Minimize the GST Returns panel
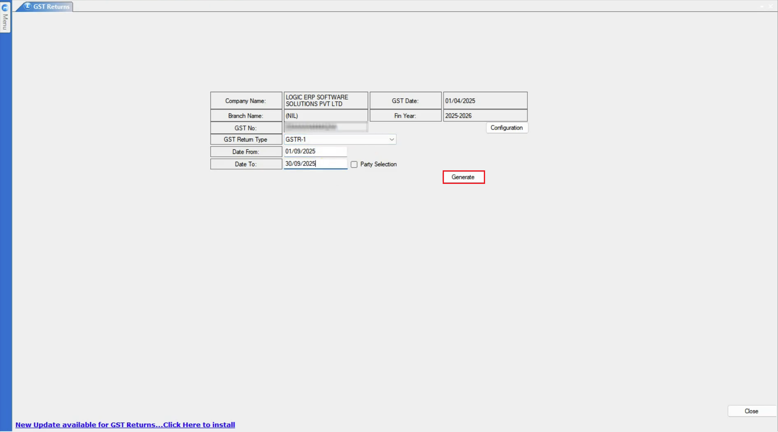The image size is (778, 432). pyautogui.click(x=762, y=6)
